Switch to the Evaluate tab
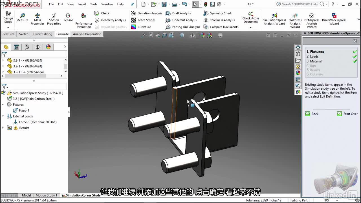This screenshot has width=361, height=203. pos(62,34)
